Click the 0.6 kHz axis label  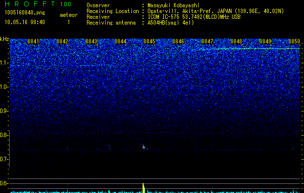pos(4,183)
